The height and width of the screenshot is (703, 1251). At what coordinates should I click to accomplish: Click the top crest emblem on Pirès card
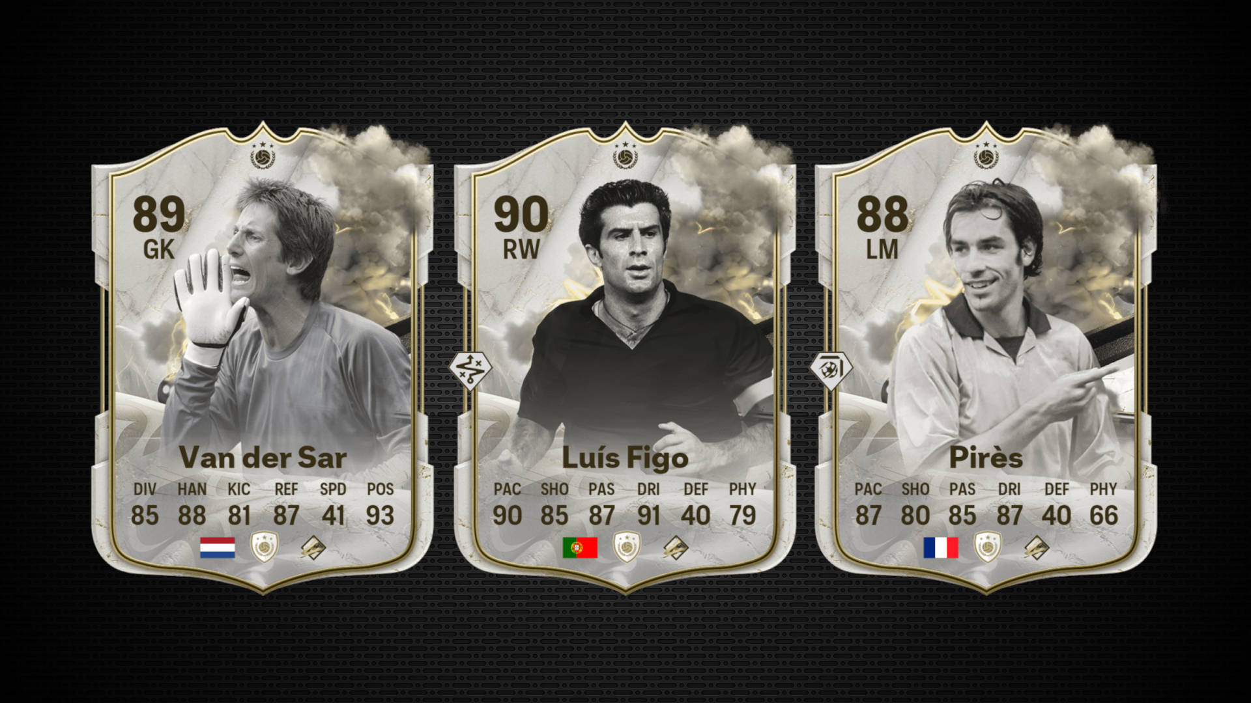[986, 156]
